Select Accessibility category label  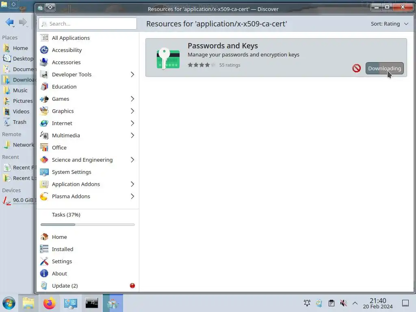pyautogui.click(x=67, y=50)
